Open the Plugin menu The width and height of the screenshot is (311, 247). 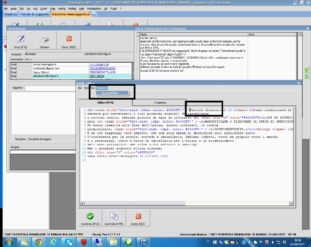click(x=114, y=9)
